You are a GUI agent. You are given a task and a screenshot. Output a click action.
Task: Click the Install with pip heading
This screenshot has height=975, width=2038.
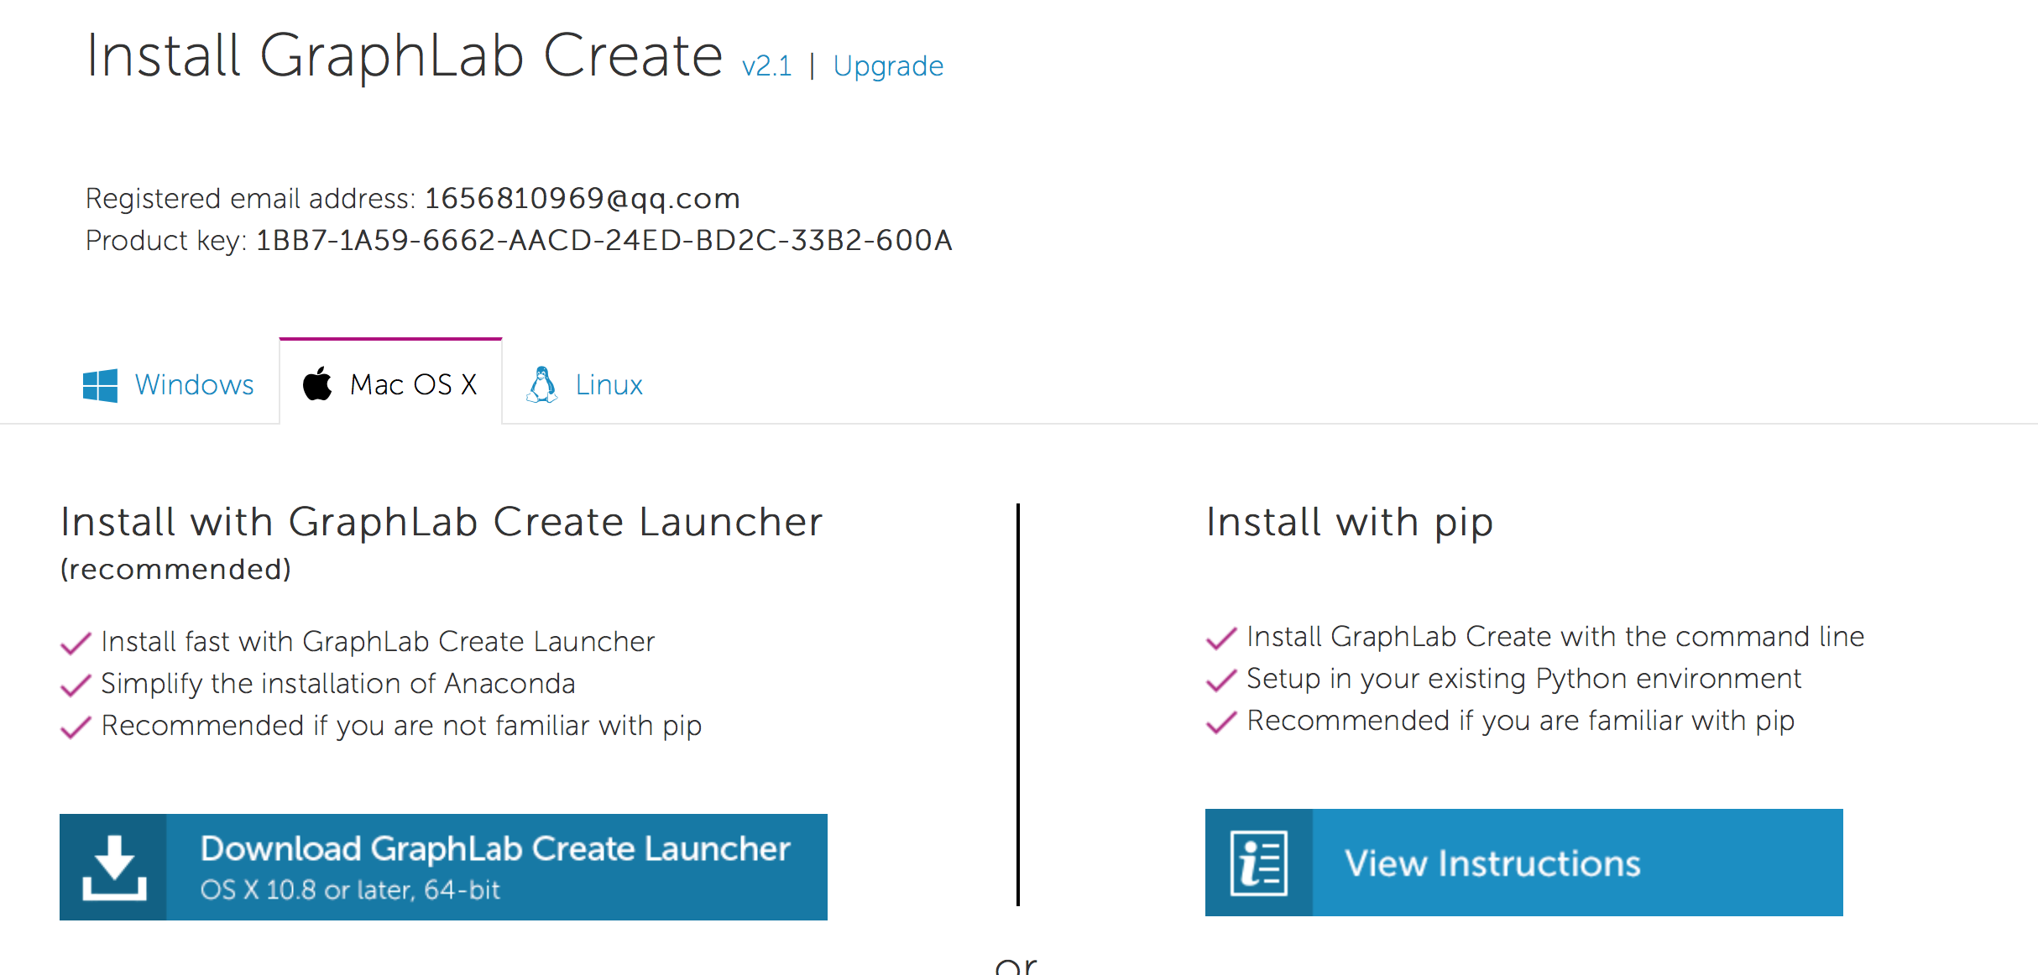1350,522
